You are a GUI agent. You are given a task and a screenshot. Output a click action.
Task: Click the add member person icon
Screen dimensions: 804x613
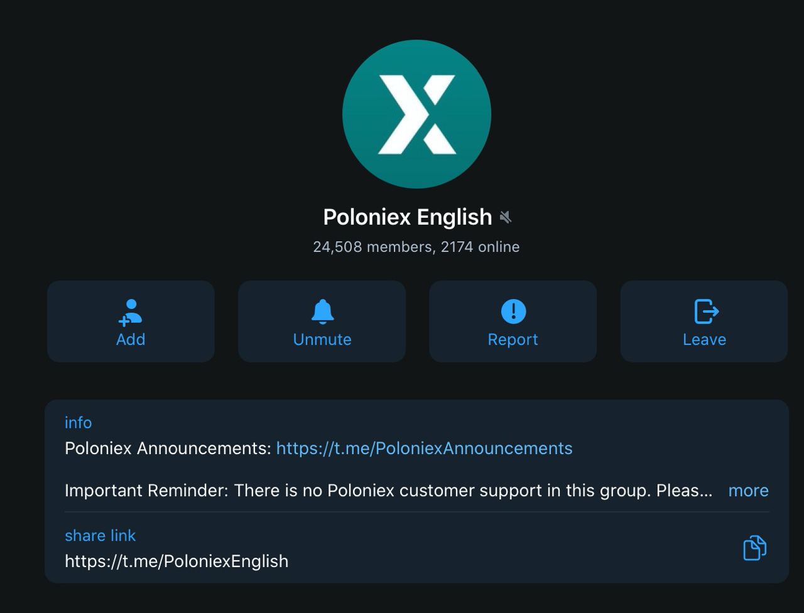131,312
